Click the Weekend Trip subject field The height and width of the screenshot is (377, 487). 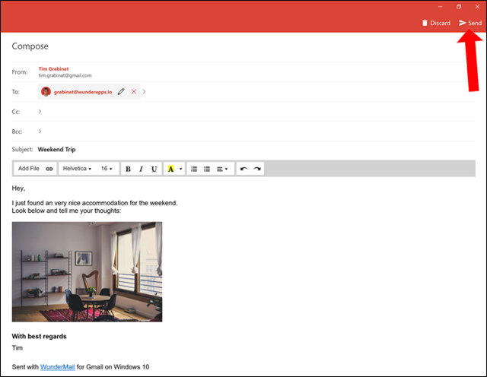pyautogui.click(x=56, y=149)
